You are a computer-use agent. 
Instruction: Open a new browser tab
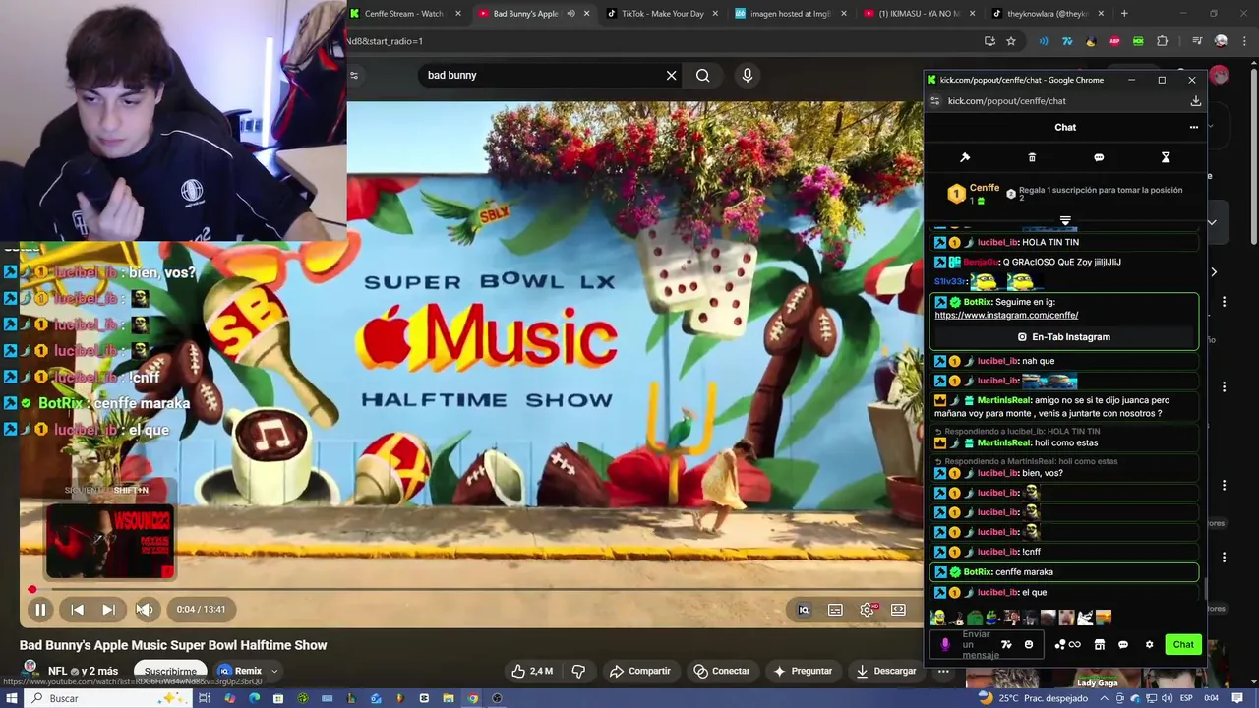click(1124, 14)
